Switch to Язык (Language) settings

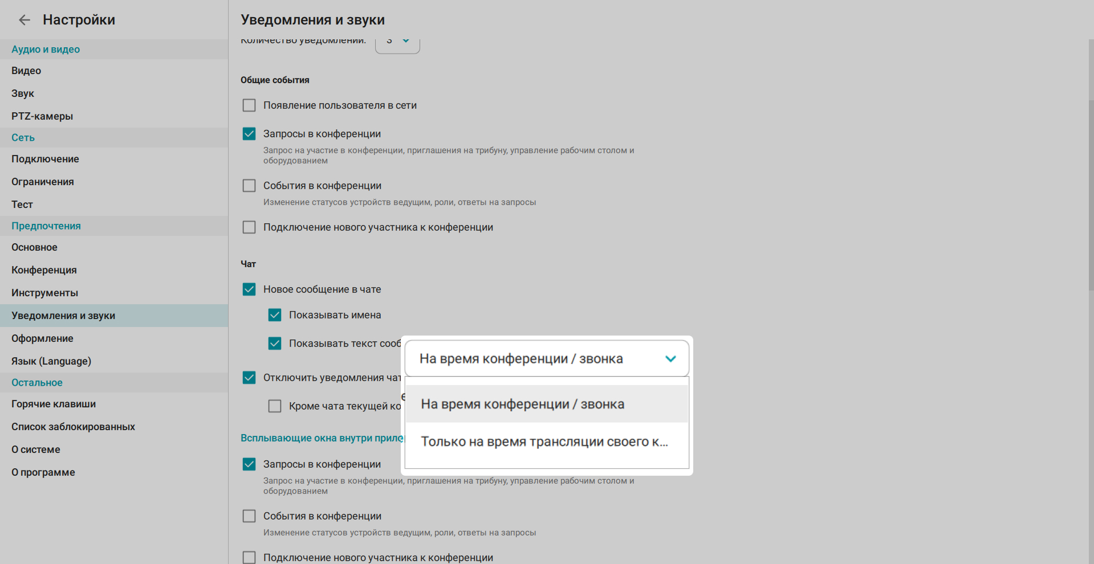51,361
